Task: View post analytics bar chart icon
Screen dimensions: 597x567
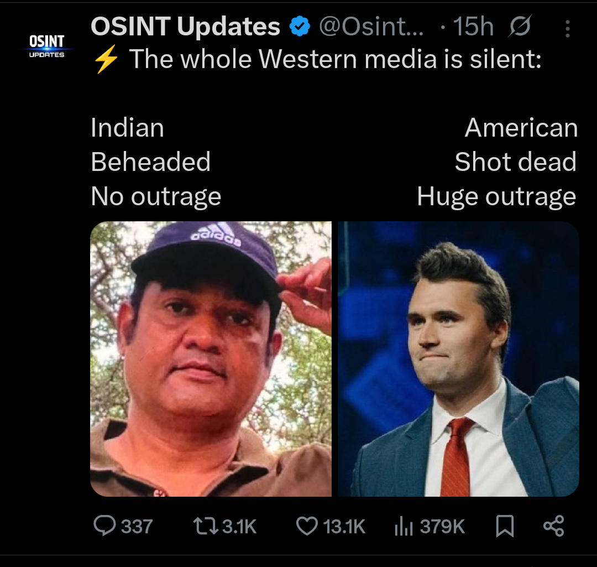Action: point(404,526)
